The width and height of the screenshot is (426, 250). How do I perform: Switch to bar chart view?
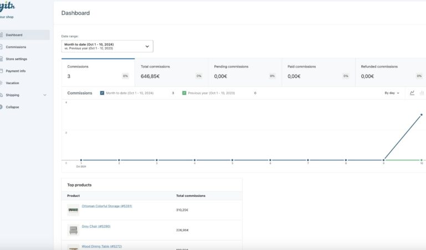(x=422, y=93)
